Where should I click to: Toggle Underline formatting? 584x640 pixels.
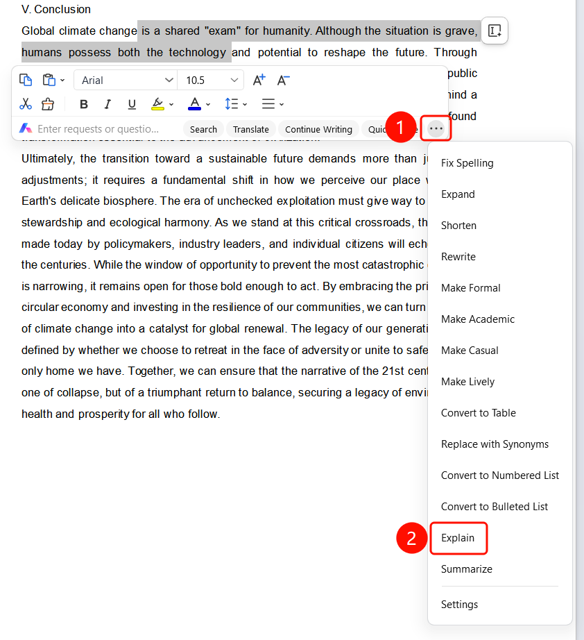132,105
